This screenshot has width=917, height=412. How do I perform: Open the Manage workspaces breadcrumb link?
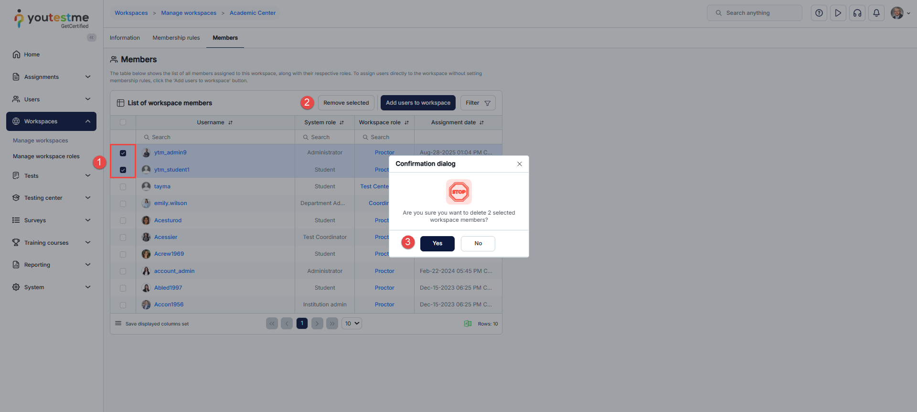pyautogui.click(x=189, y=13)
